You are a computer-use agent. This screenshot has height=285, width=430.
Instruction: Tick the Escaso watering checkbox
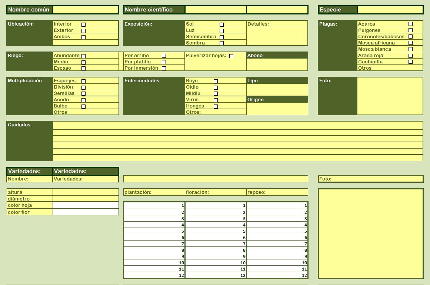tap(84, 69)
